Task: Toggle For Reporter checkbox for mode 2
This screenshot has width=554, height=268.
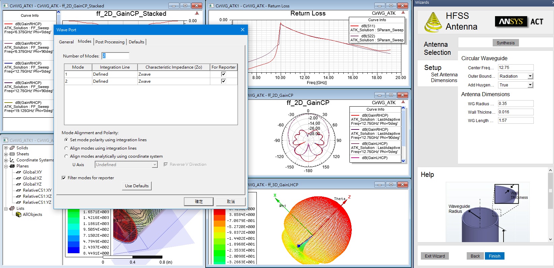Action: (x=223, y=81)
